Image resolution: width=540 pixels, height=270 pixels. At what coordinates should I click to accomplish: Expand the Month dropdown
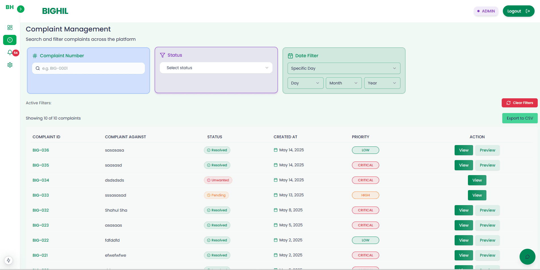(343, 83)
